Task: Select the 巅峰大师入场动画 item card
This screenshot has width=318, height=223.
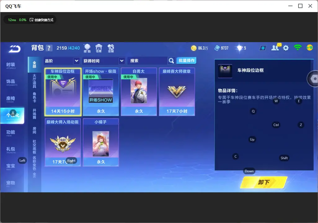Action: tap(63, 142)
